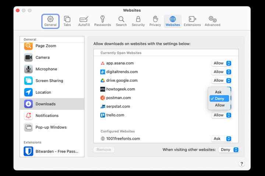
Task: Select the Notifications sidebar label
Action: (47, 115)
